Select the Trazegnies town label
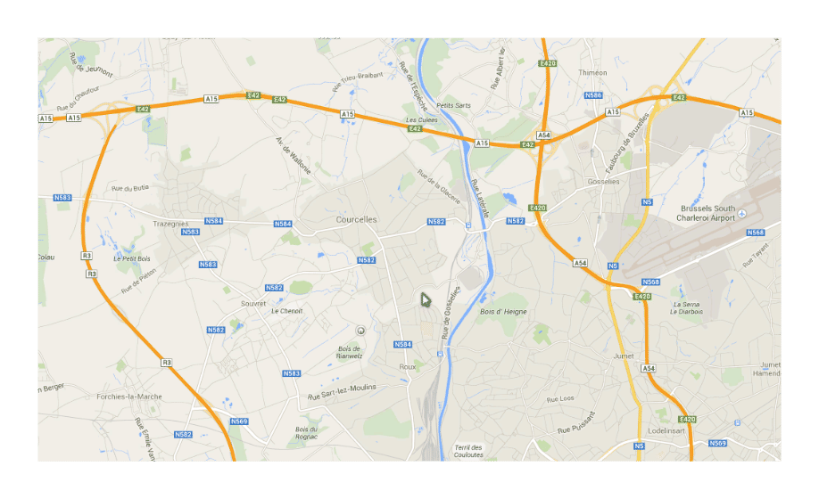Image resolution: width=819 pixels, height=499 pixels. [x=170, y=224]
